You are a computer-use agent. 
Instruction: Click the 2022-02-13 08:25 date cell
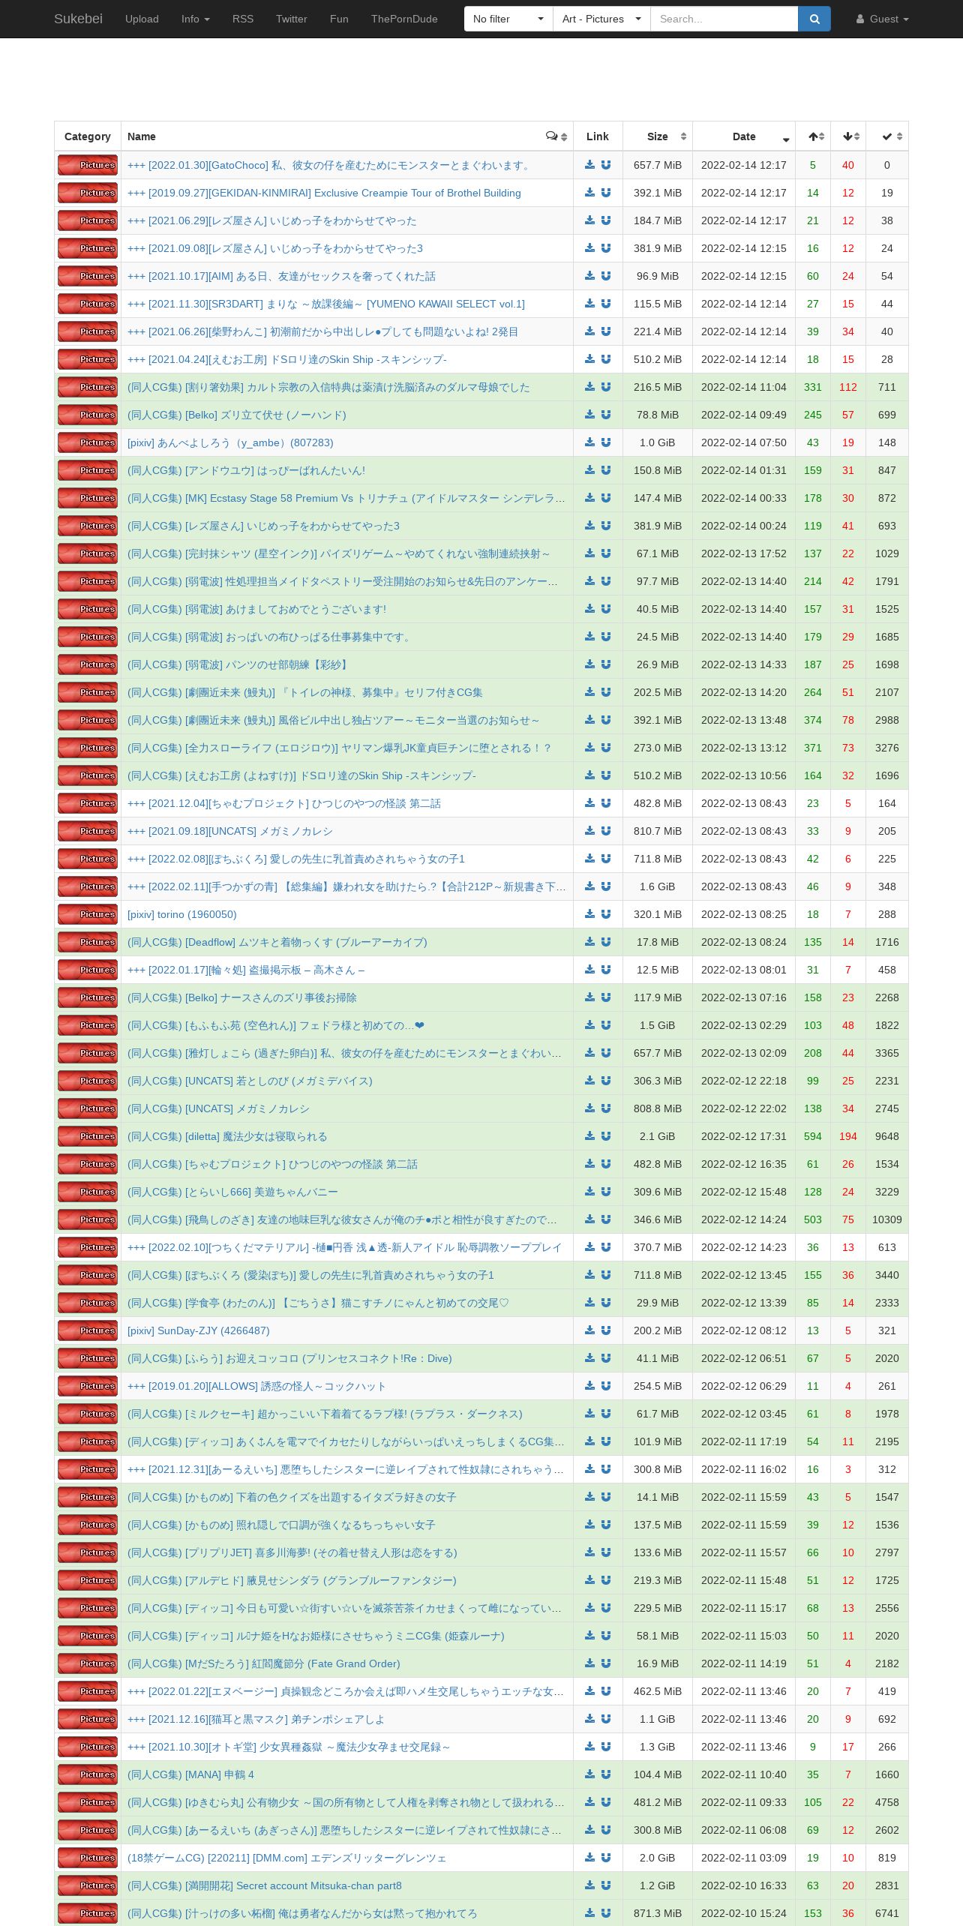click(x=744, y=914)
